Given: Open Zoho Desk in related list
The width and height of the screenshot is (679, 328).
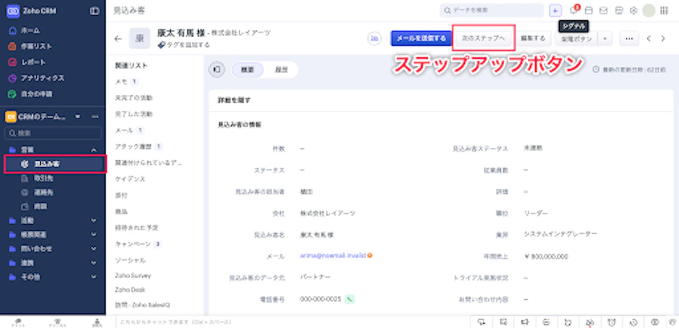Looking at the screenshot, I should (130, 290).
